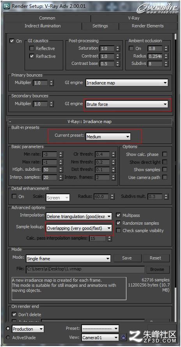Screen dimensions: 181x347
Task: Open the Render Elements tab
Action: [147, 26]
